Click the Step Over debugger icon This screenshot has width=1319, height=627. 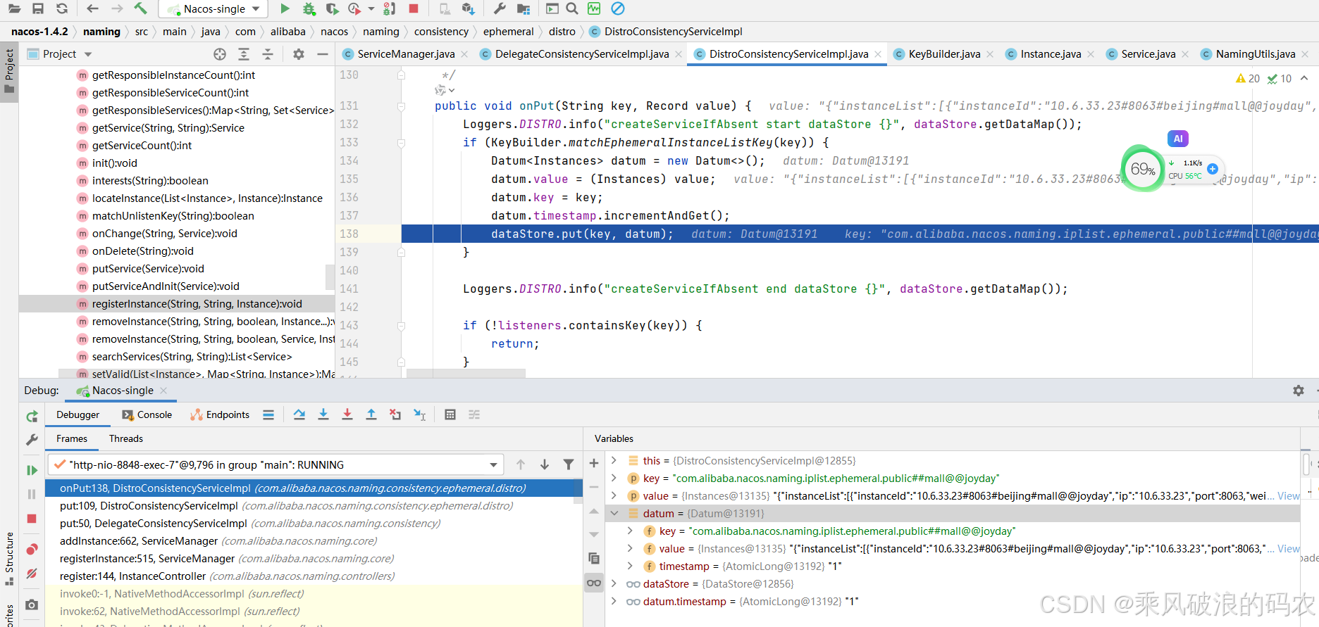coord(299,414)
